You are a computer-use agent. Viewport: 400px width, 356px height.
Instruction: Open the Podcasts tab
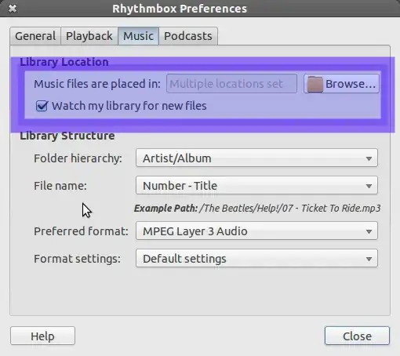tap(188, 36)
